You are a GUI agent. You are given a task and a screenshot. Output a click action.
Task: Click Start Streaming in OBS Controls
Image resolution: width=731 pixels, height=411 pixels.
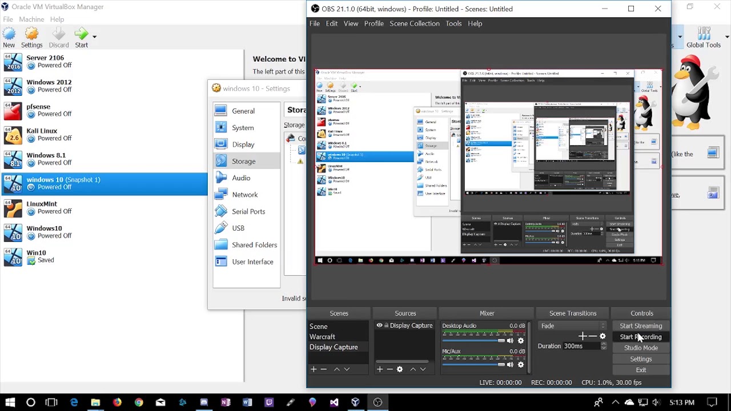[x=641, y=326]
